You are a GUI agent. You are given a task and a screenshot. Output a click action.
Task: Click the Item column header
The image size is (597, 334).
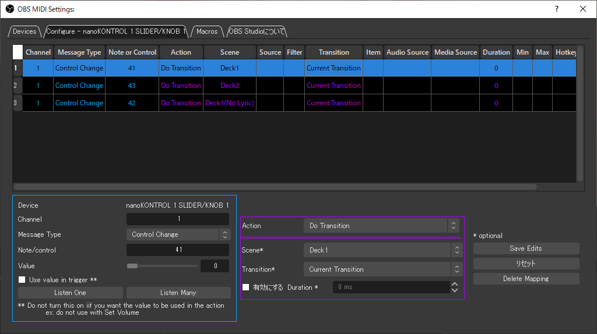[x=373, y=52]
